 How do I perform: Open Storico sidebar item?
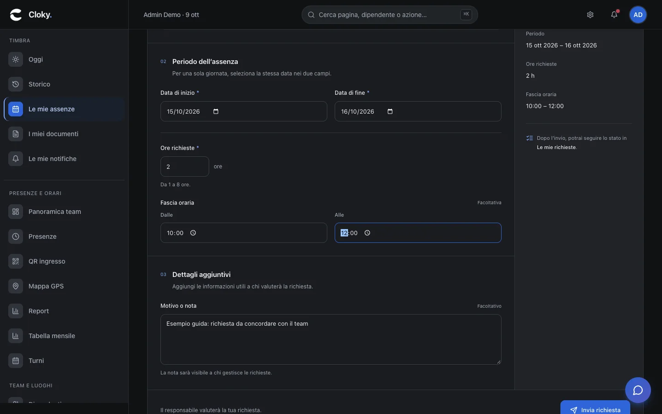[x=64, y=84]
